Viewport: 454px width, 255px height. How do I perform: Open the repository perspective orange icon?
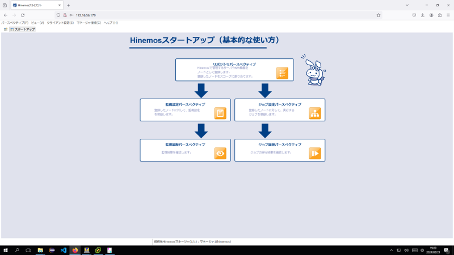282,73
